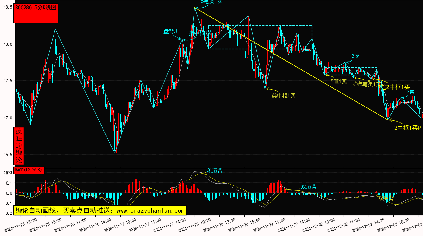This screenshot has width=423, height=236.
Task: Select the MACD(12,26,9) indicator label
Action: click(29, 170)
